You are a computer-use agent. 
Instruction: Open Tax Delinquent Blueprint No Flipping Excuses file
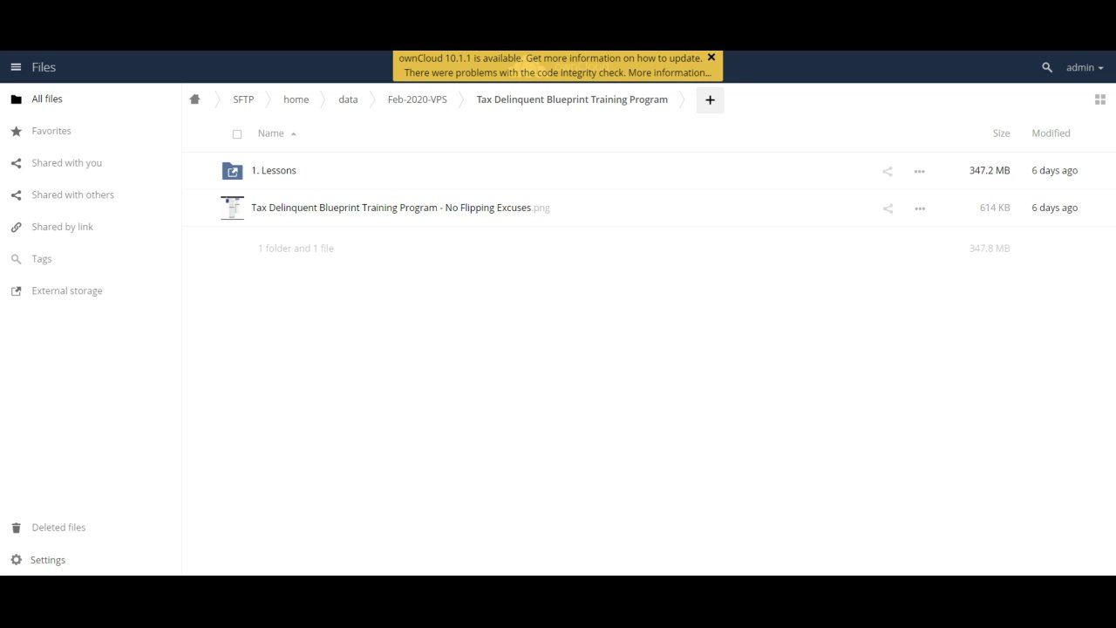pyautogui.click(x=400, y=208)
